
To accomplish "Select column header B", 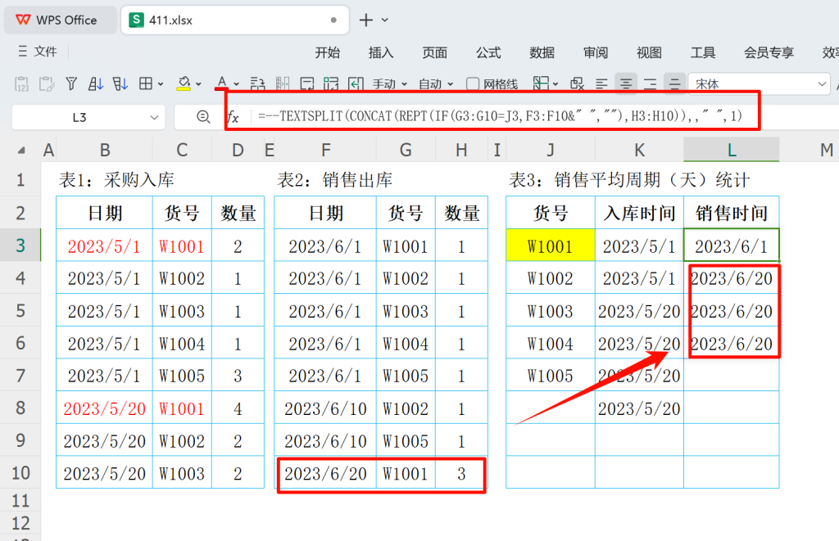I will coord(105,150).
